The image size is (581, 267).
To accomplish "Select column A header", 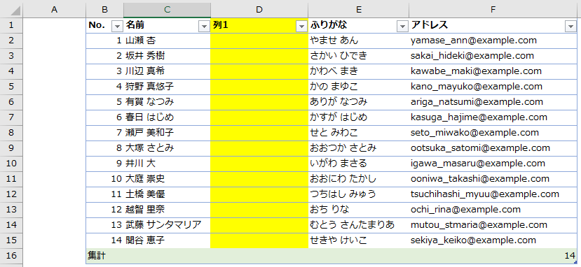I will pos(55,10).
